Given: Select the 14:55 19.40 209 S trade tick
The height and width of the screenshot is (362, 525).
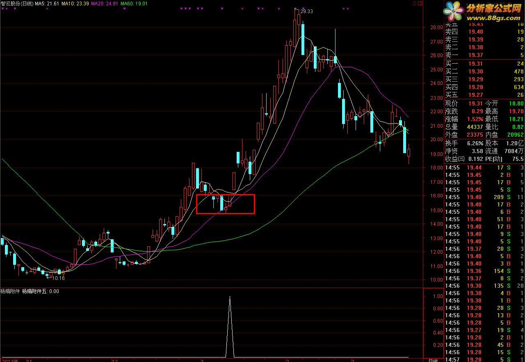Looking at the screenshot, I should 484,197.
